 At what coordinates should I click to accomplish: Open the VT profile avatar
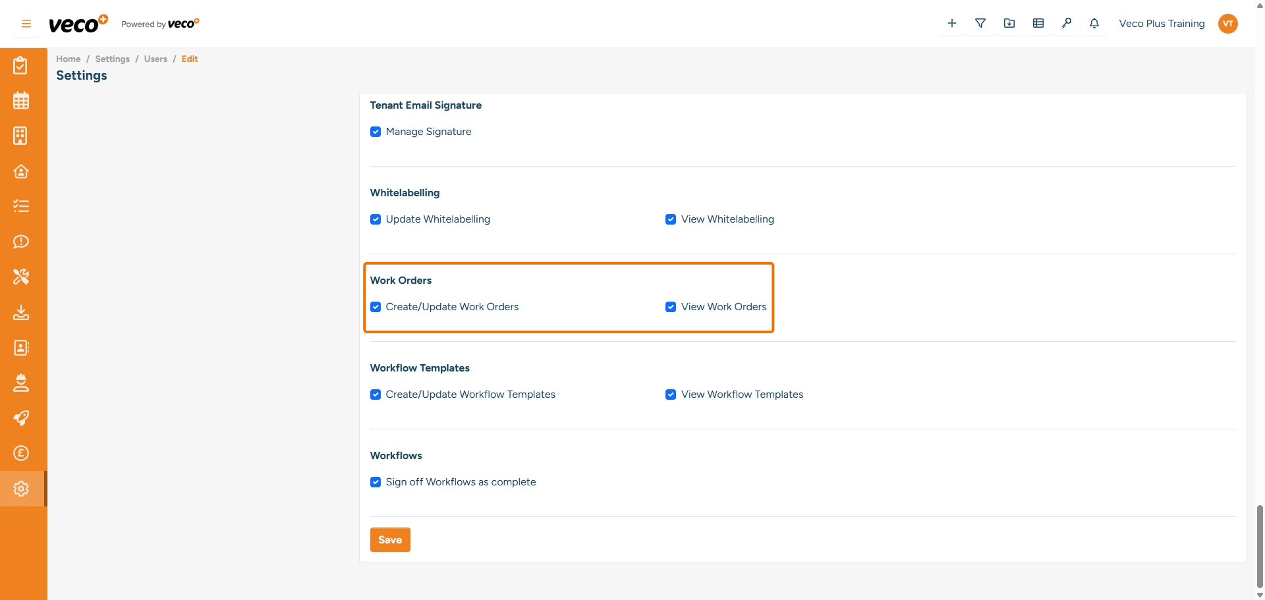1228,23
